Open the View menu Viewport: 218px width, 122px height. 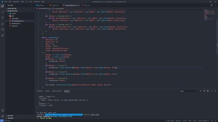pos(22,2)
